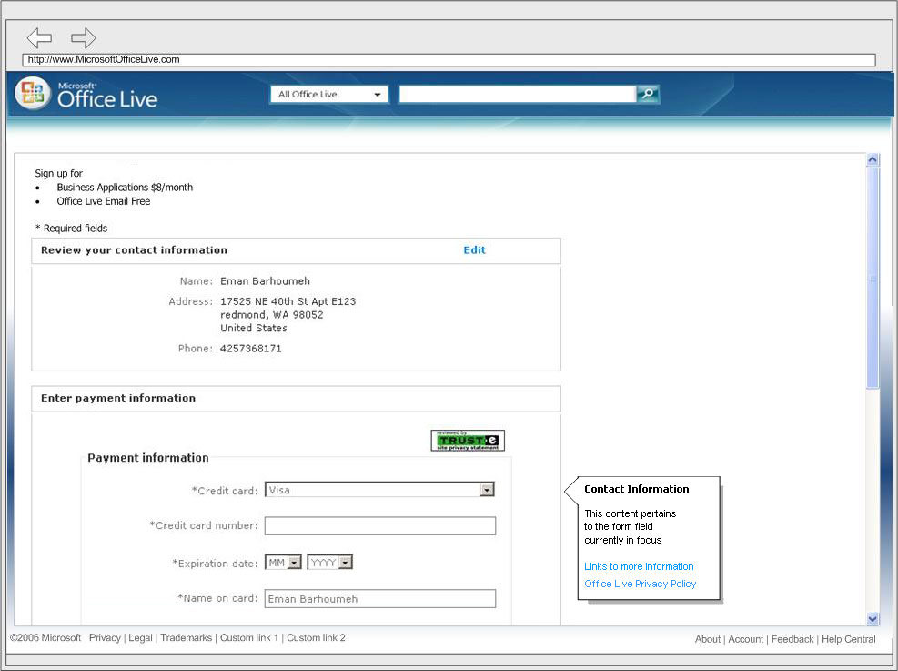Click the browser forward arrow

coord(83,38)
